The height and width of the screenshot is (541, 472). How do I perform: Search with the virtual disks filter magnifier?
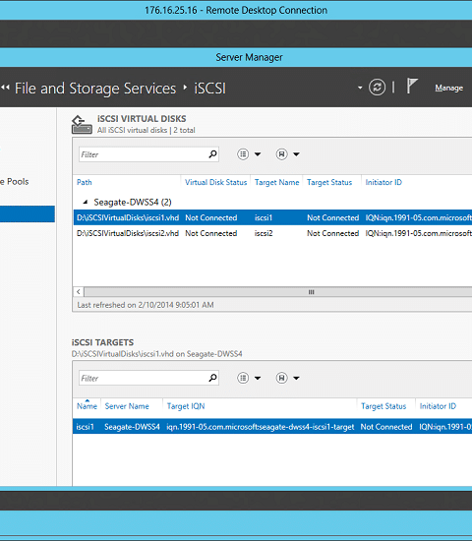pyautogui.click(x=212, y=154)
